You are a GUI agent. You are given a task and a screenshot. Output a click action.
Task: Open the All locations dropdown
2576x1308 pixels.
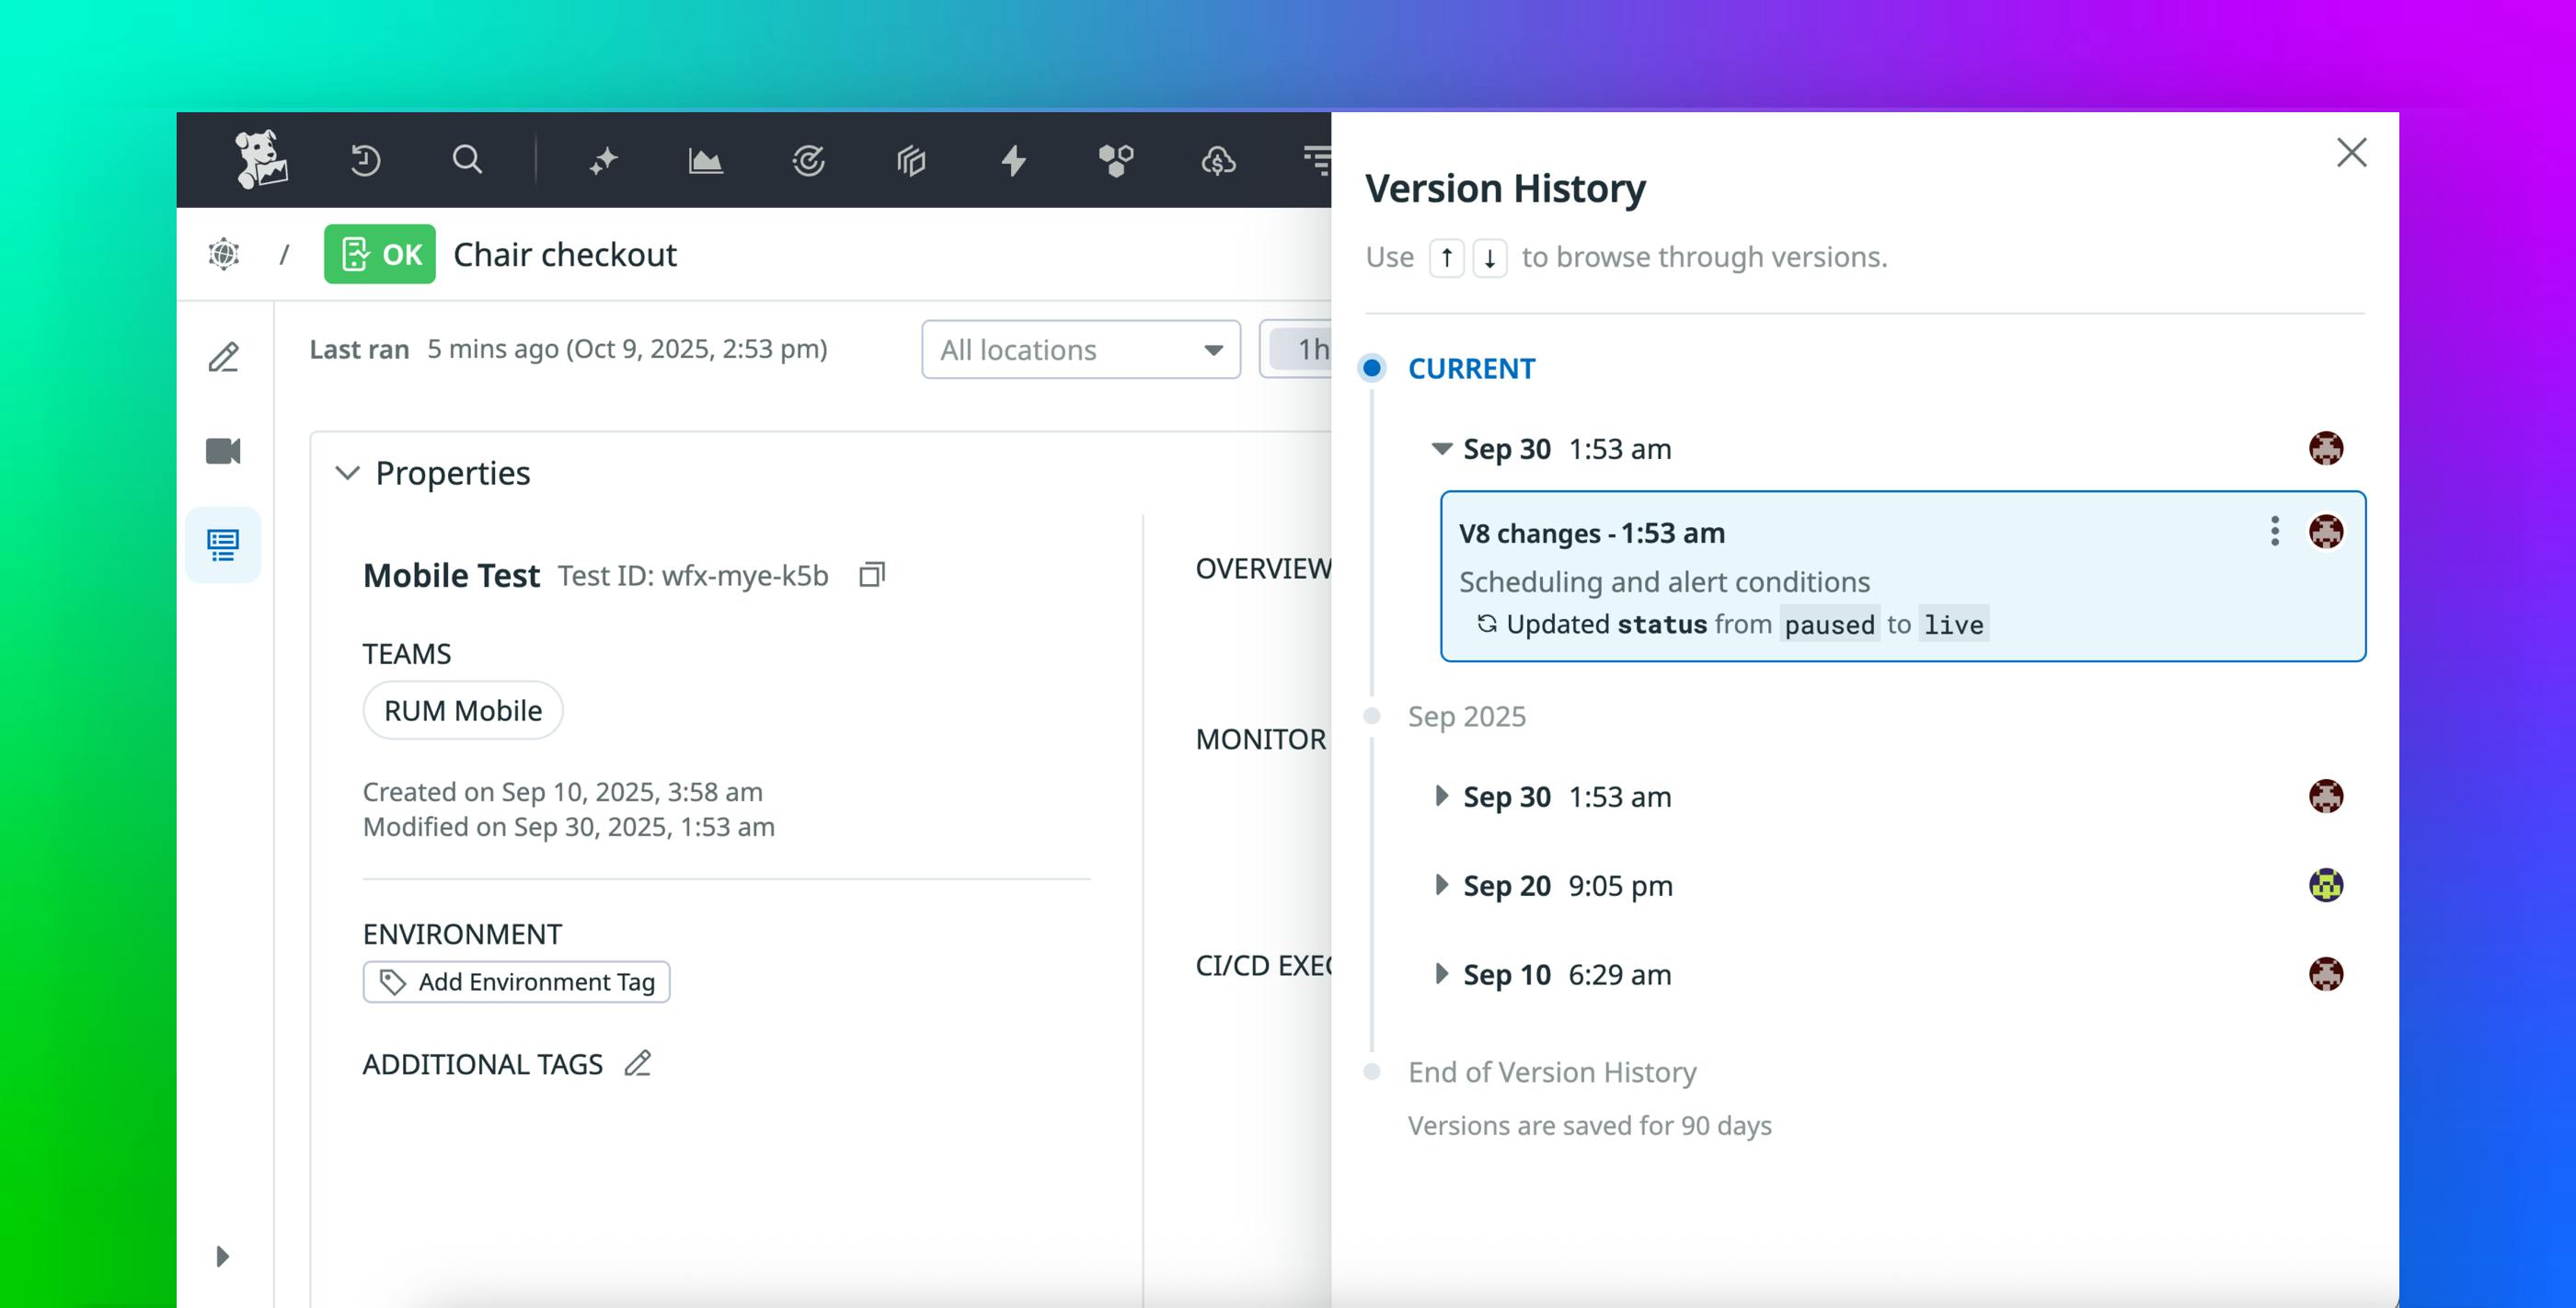pyautogui.click(x=1080, y=349)
